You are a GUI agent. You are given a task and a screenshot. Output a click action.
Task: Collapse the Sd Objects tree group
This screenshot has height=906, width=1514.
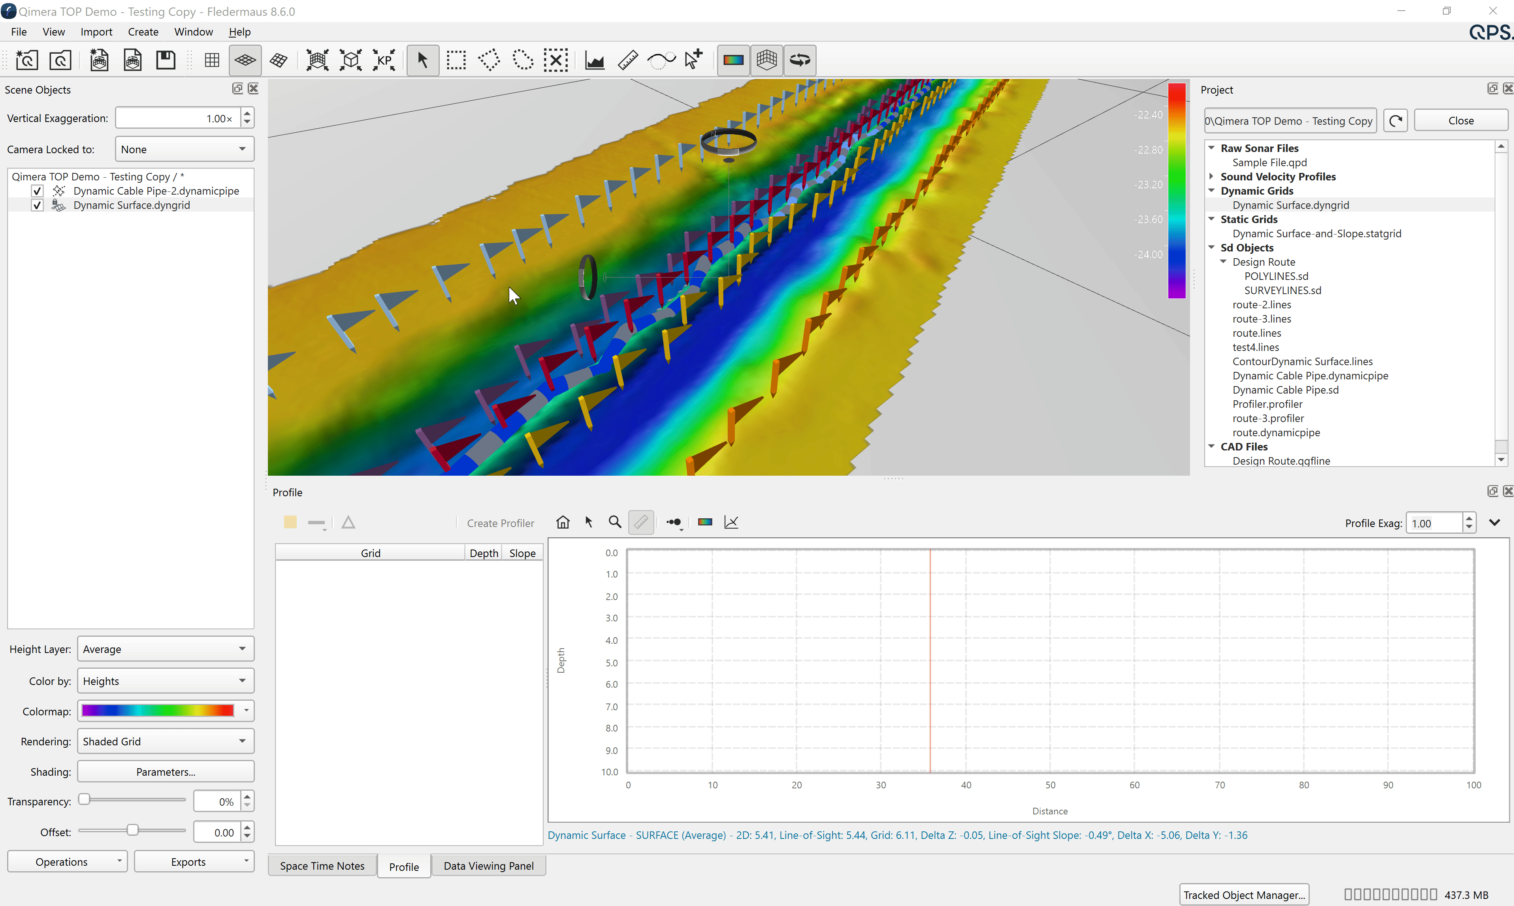[x=1212, y=247]
